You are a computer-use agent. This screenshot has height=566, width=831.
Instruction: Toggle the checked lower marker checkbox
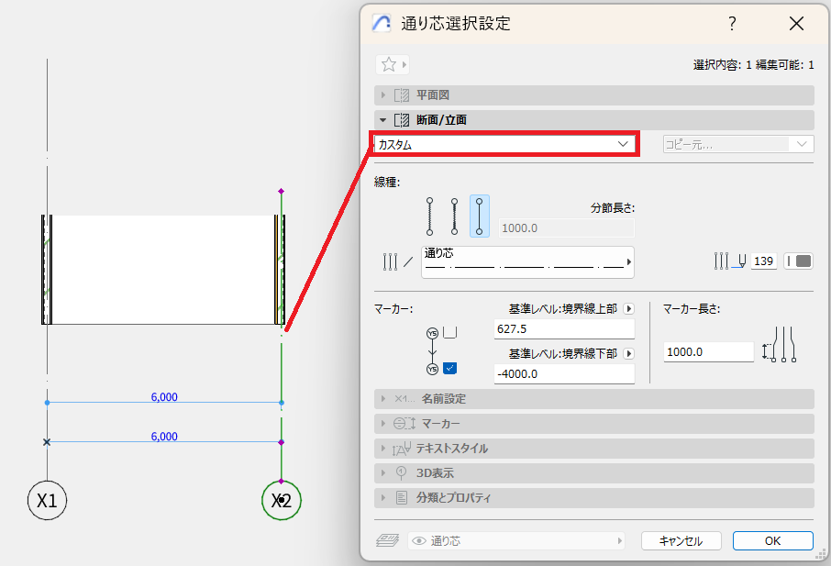point(450,368)
